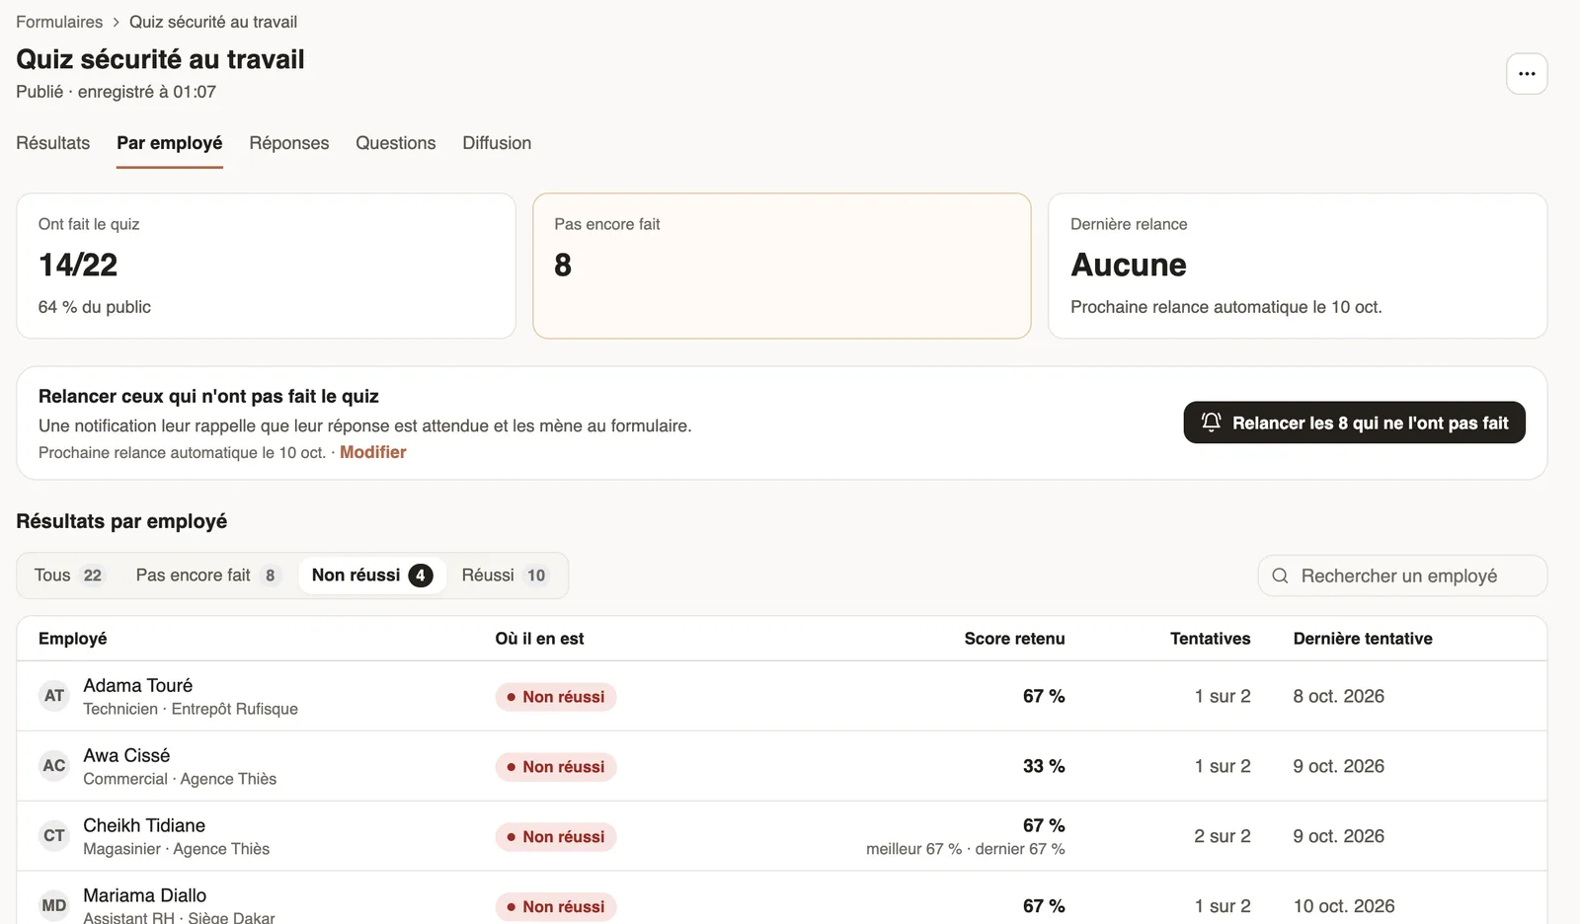Click the AC avatar for Awa Cissé

click(54, 766)
